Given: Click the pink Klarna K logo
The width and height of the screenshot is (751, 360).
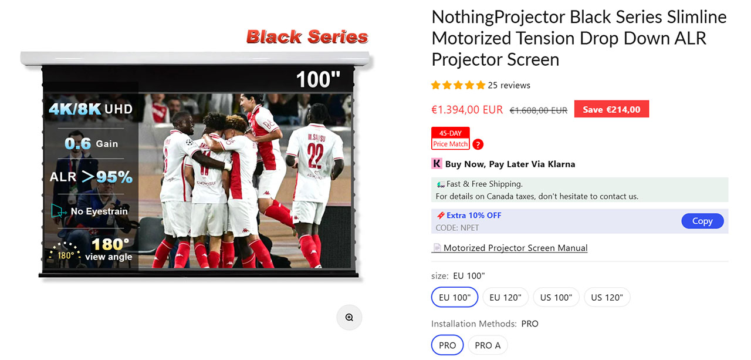Looking at the screenshot, I should click(437, 164).
